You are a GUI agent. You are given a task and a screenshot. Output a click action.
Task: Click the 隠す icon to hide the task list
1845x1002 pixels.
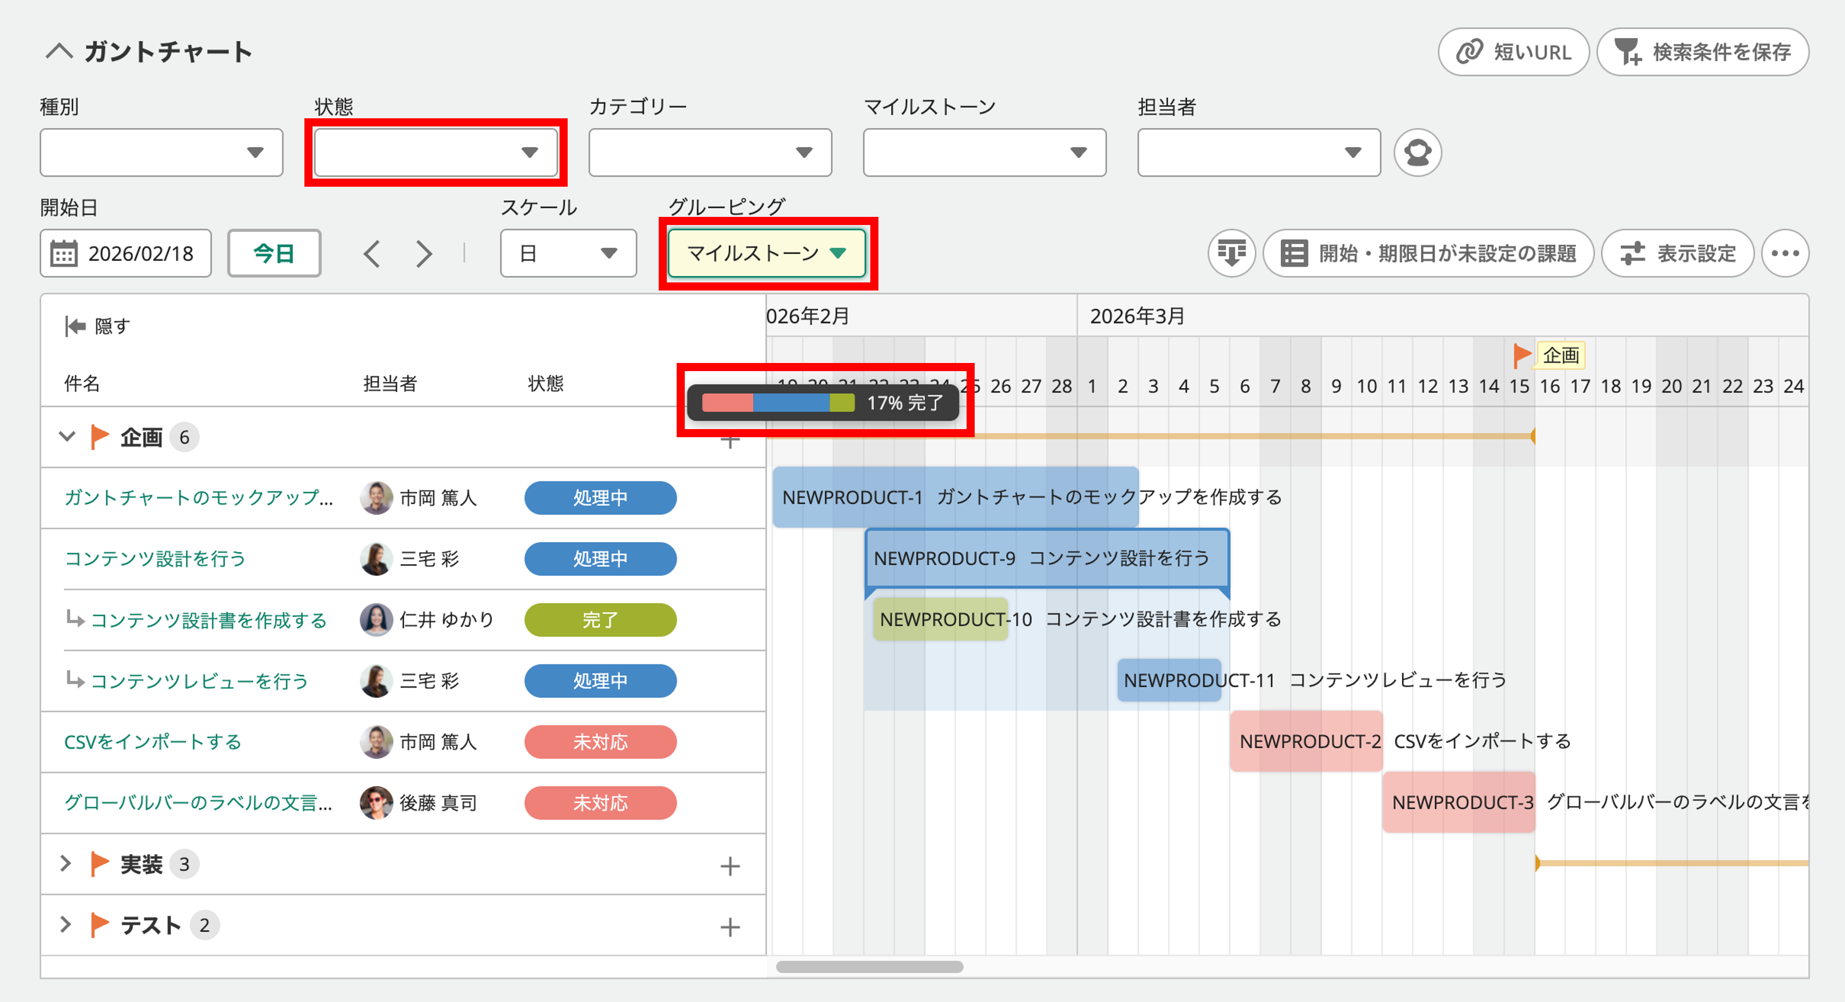tap(76, 326)
